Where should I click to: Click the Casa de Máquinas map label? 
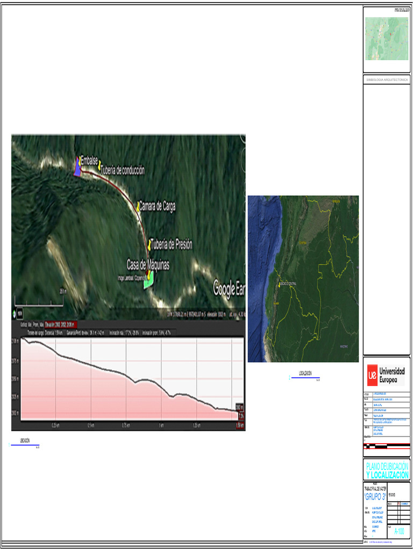click(148, 265)
